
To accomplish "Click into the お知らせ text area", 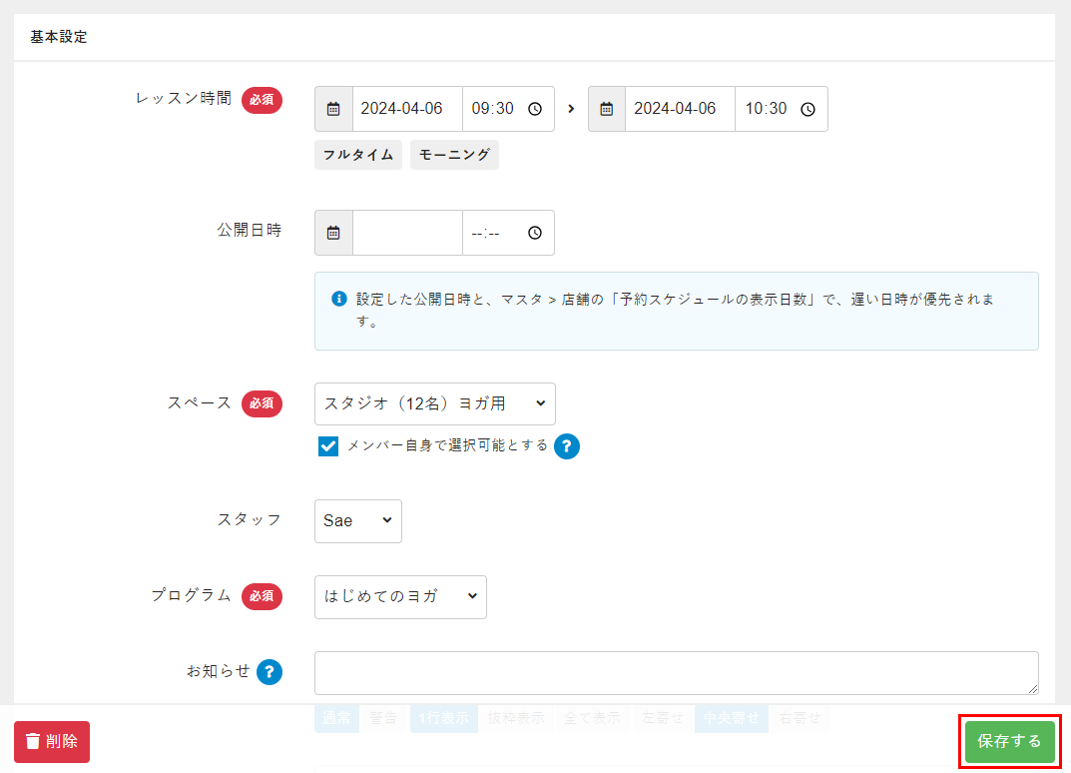I will [x=676, y=673].
